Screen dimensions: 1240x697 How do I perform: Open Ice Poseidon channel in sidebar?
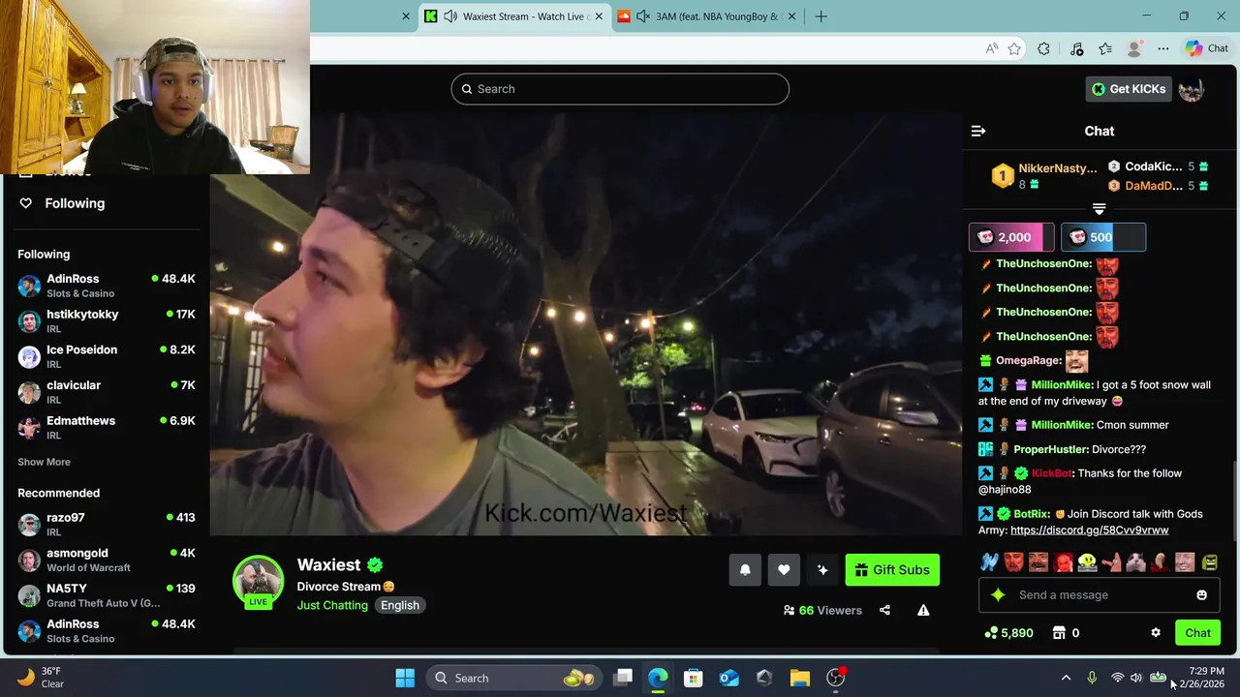107,356
